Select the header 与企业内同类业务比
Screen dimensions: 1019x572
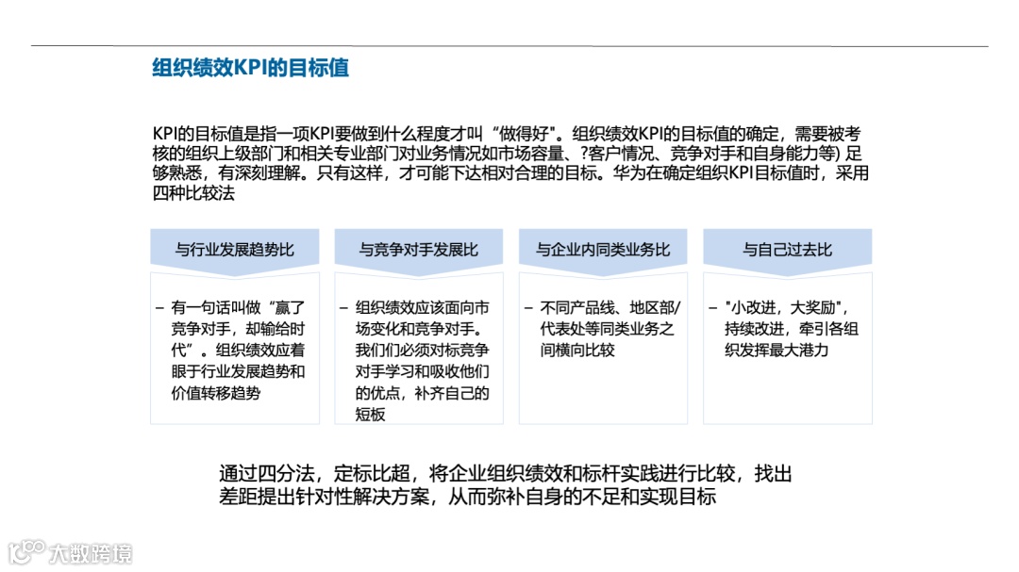(x=602, y=250)
